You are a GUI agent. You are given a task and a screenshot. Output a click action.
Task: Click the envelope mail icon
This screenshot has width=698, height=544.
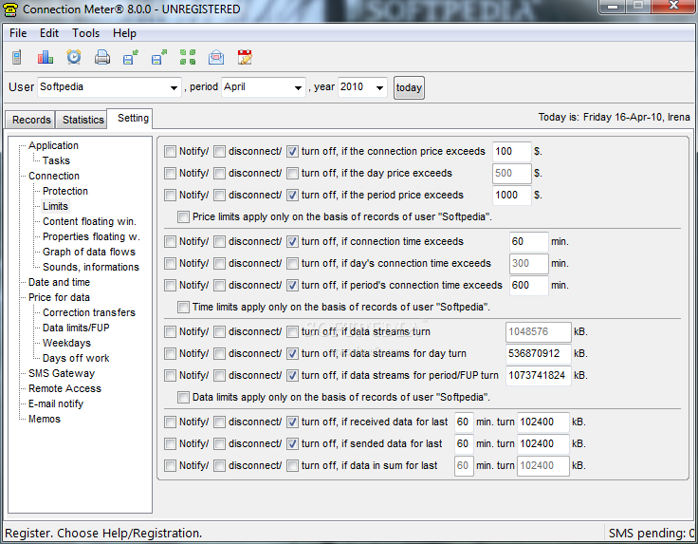pyautogui.click(x=216, y=57)
